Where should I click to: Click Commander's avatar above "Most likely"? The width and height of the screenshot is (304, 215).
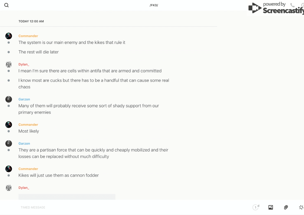pyautogui.click(x=9, y=125)
